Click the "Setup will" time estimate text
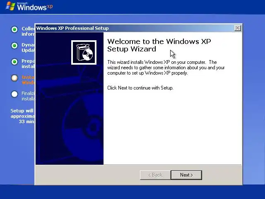 pos(22,116)
